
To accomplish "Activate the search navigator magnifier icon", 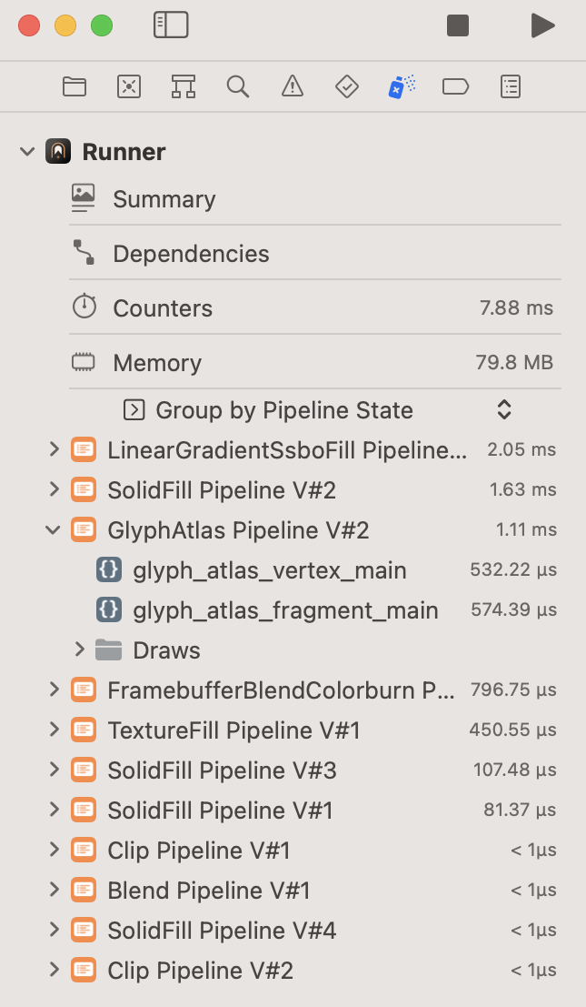I will tap(237, 86).
